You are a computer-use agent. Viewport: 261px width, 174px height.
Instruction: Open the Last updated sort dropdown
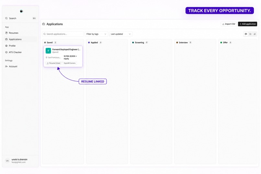[x=121, y=34]
